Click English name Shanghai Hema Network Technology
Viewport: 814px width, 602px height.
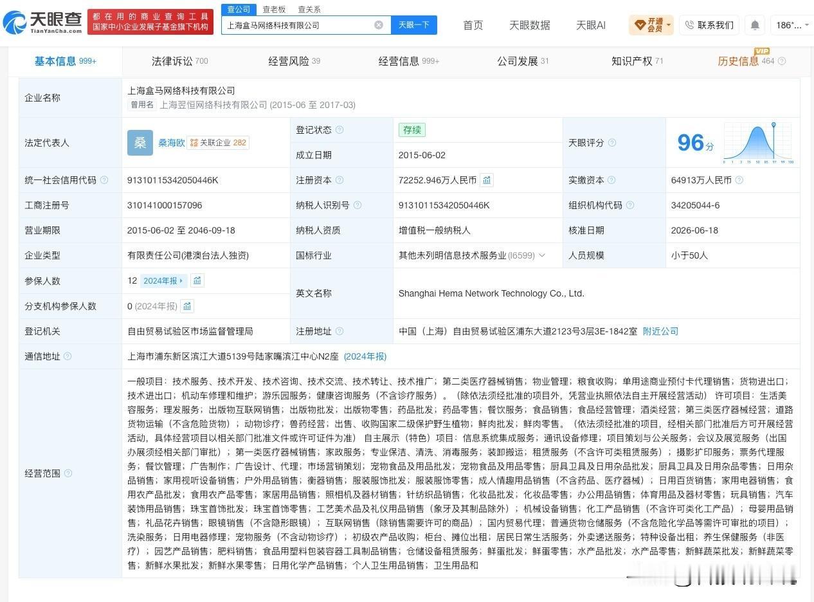click(491, 293)
